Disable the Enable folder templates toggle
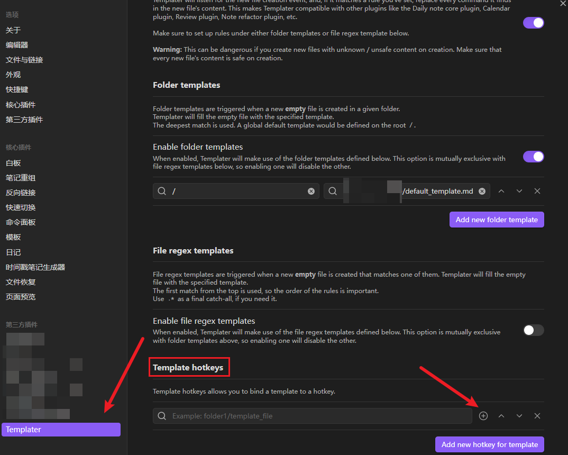 point(533,157)
